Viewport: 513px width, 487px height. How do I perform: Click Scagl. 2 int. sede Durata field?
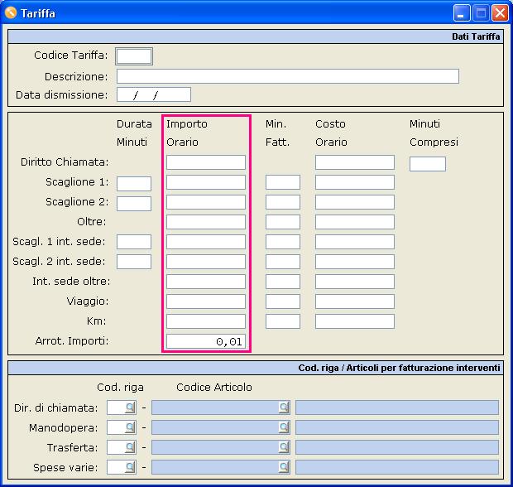[134, 262]
